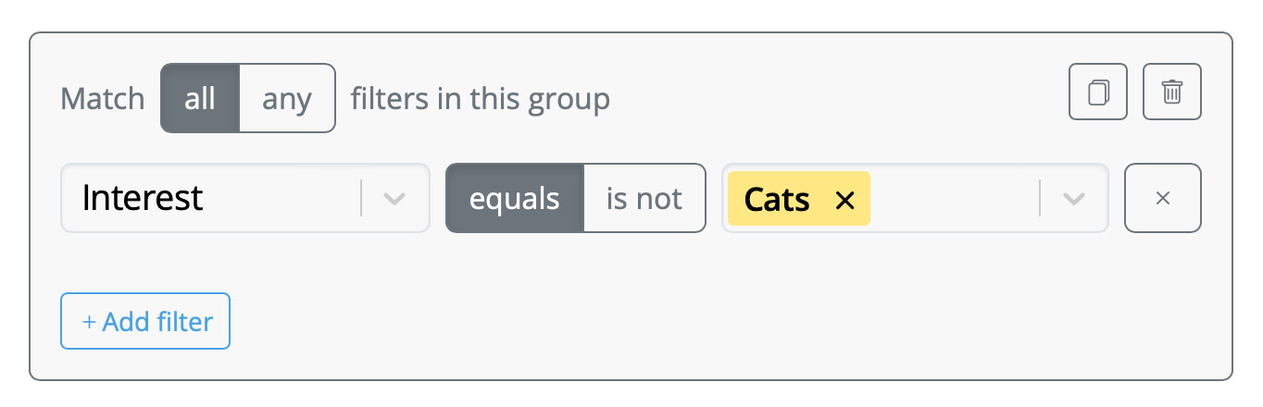The width and height of the screenshot is (1263, 407).
Task: Delete the filter group via trash icon
Action: point(1172,92)
